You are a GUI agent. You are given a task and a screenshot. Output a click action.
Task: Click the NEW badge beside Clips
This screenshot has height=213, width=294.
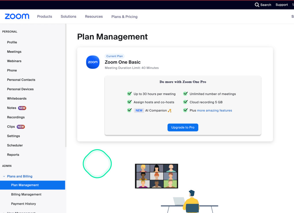pyautogui.click(x=21, y=127)
